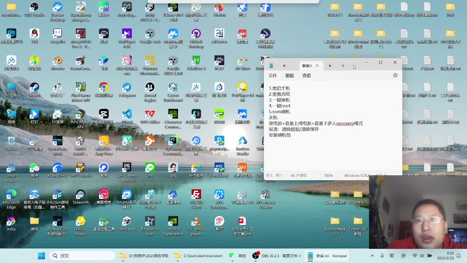This screenshot has width=467, height=263.
Task: Click the 行 1, 列 1 status entry
Action: [x=274, y=175]
